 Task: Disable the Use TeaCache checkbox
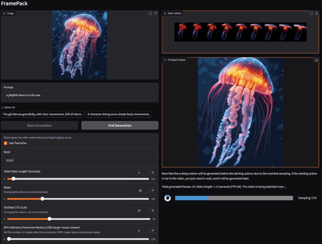5,143
